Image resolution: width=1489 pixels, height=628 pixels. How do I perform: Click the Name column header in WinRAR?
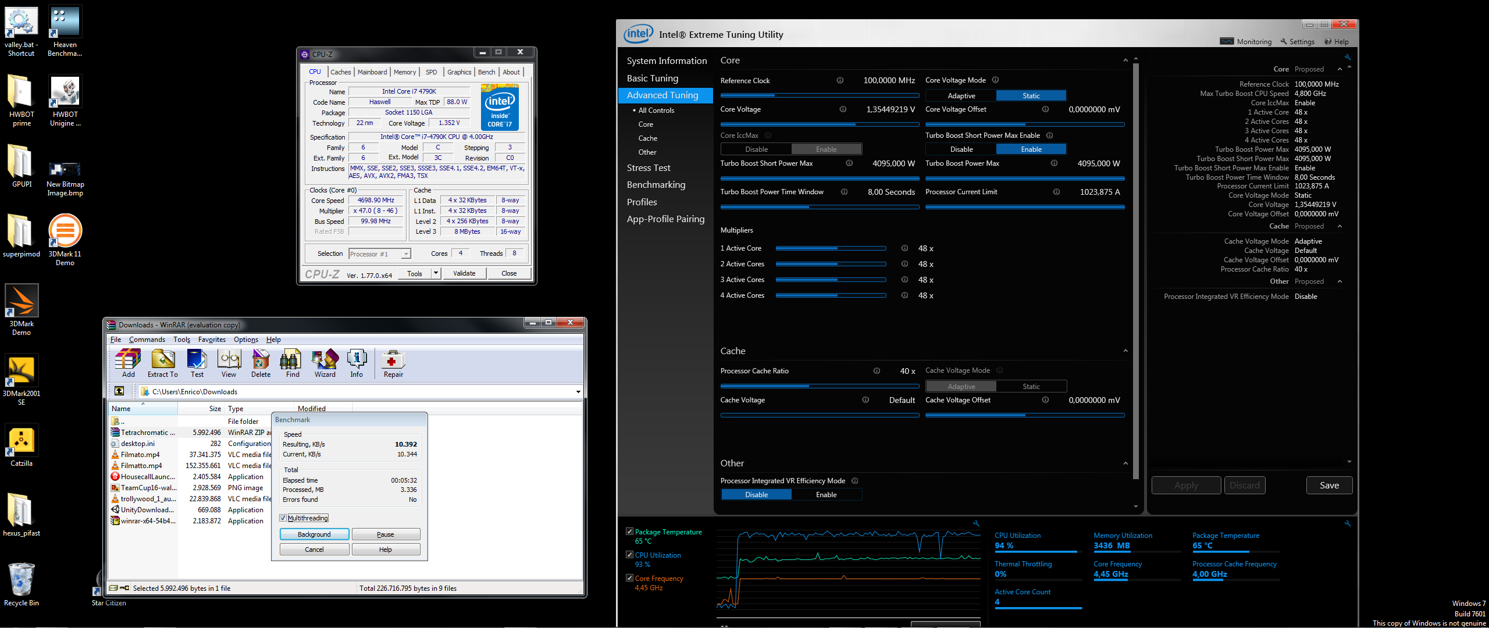click(143, 409)
